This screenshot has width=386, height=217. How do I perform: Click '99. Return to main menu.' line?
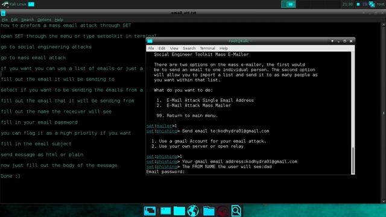[x=187, y=116]
